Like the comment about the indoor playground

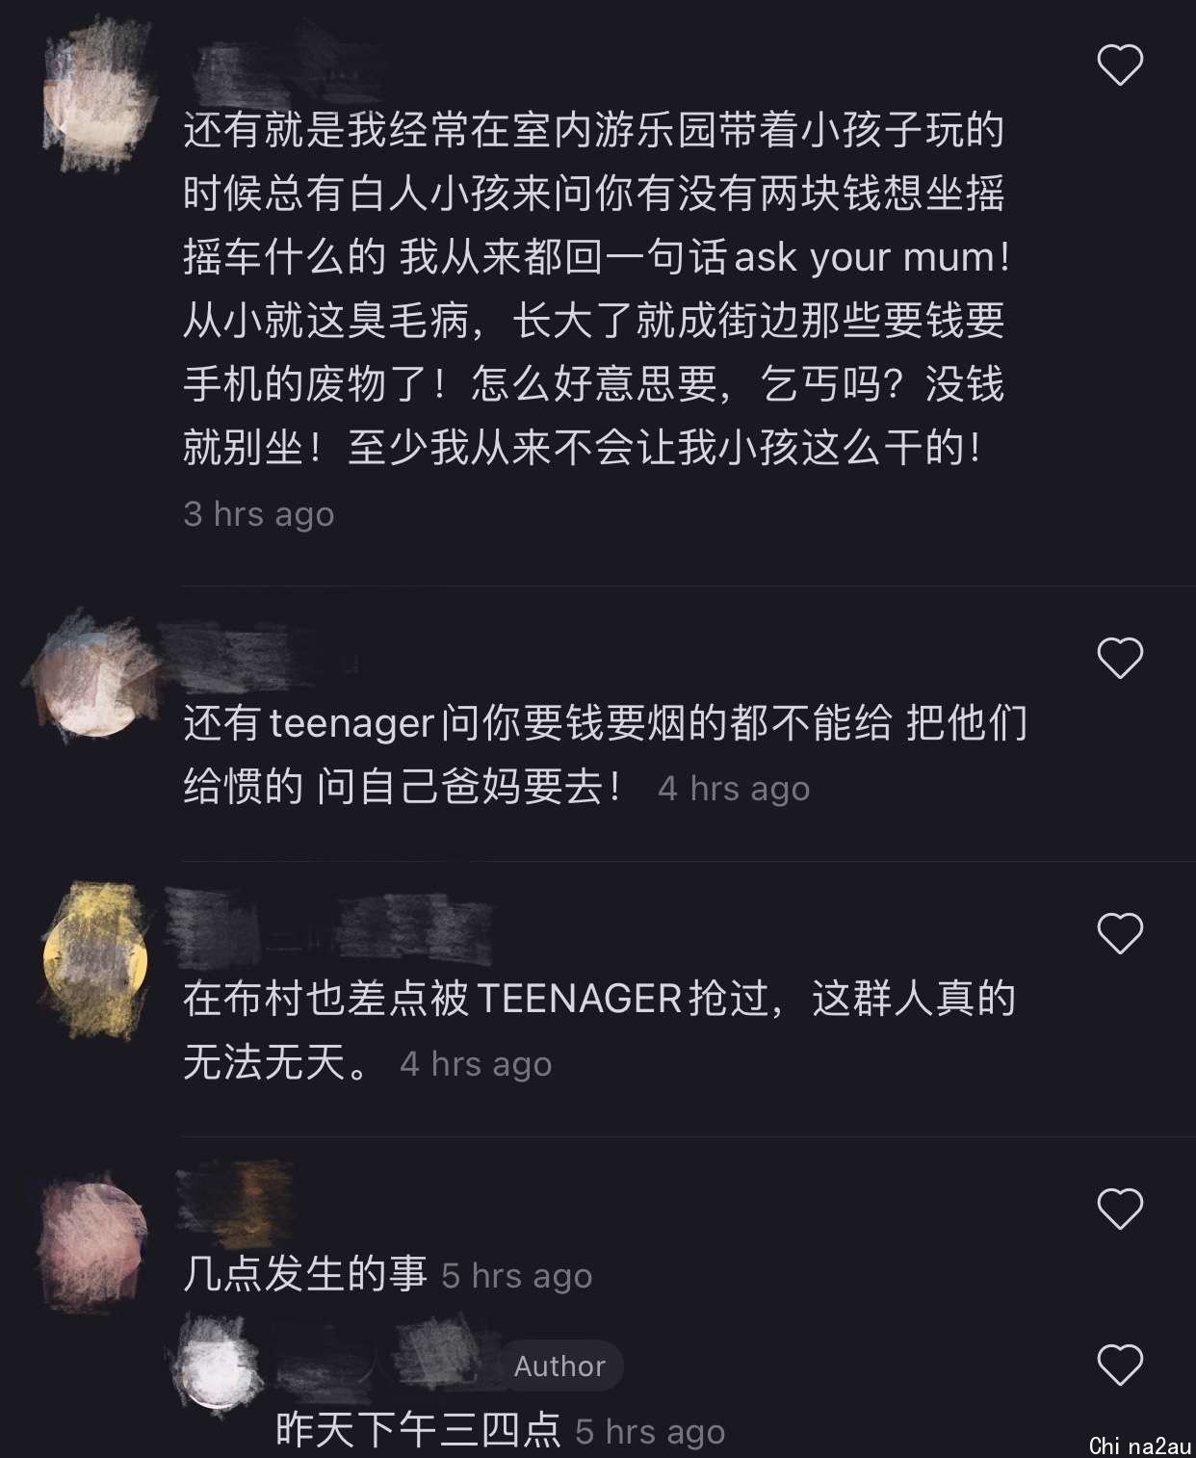[x=1120, y=65]
